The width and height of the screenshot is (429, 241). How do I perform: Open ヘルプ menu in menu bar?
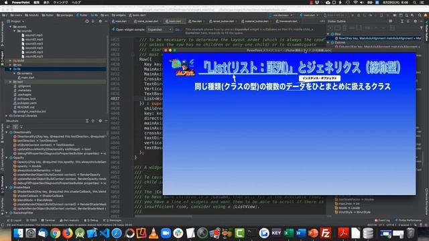point(76,3)
